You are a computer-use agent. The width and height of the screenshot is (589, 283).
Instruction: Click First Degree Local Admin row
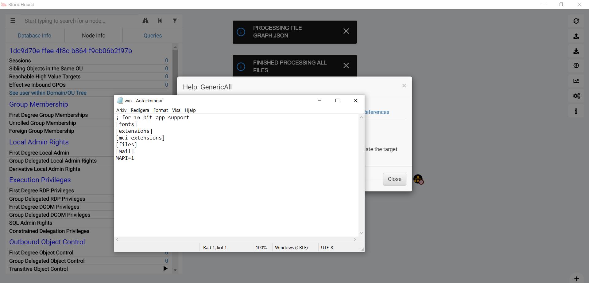(x=61, y=153)
